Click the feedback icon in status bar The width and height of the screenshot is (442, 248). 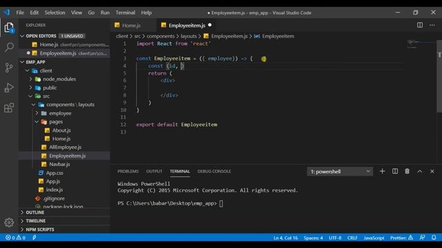(x=422, y=238)
